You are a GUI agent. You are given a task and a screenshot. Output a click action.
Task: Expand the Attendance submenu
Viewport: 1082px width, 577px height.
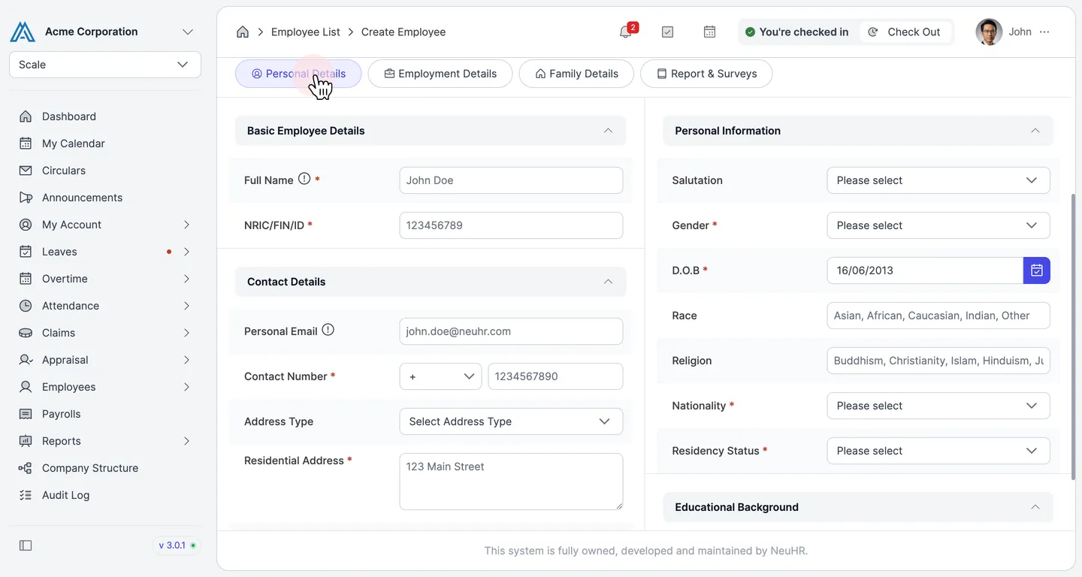[186, 306]
